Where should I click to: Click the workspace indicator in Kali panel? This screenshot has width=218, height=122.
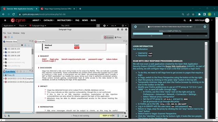pos(98,26)
